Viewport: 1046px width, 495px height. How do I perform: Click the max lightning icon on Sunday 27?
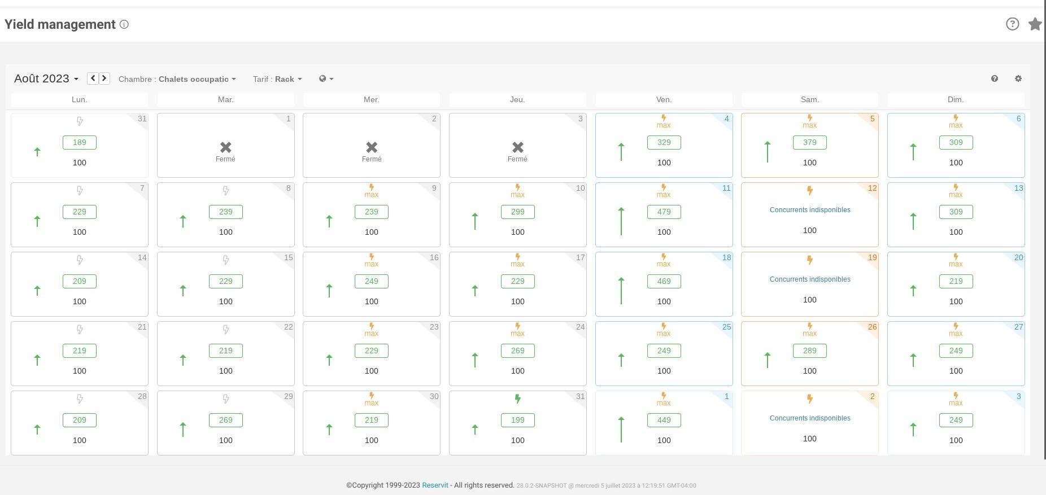coord(956,330)
